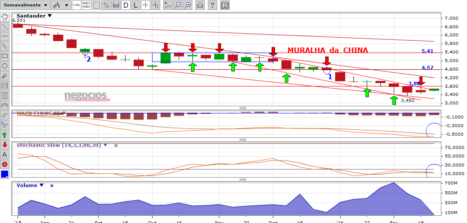Click the adjust chart range icon
The width and height of the screenshot is (467, 223).
tap(116, 5)
